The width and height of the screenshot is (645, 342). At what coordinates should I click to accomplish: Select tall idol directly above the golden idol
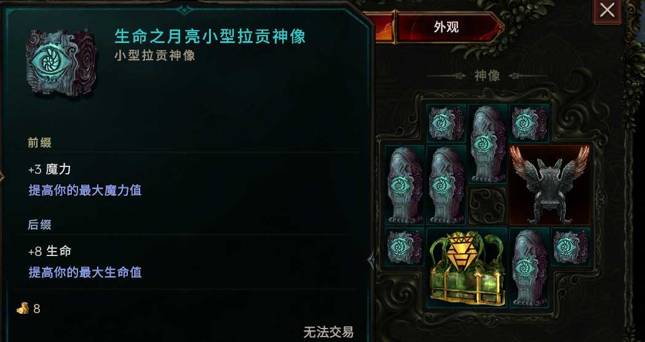[x=446, y=185]
